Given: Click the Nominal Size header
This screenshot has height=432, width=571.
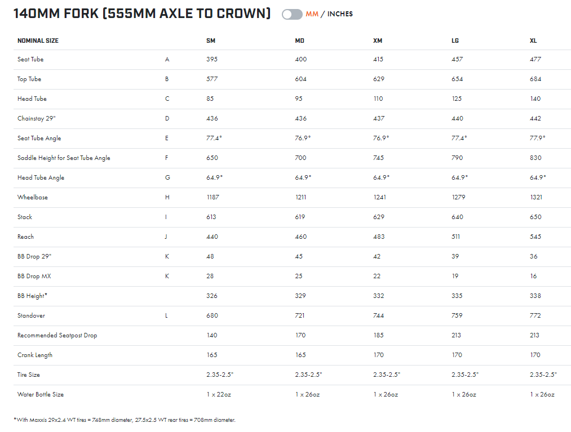Looking at the screenshot, I should 38,41.
